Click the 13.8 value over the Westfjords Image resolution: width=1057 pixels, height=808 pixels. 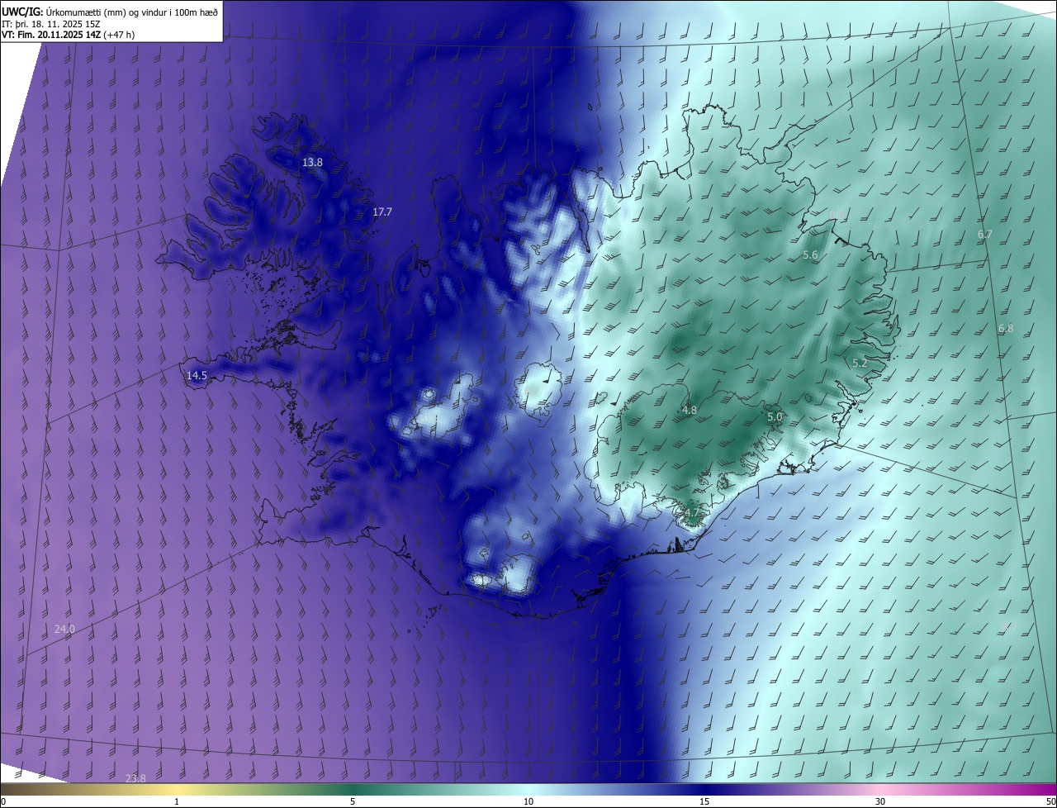(x=312, y=163)
